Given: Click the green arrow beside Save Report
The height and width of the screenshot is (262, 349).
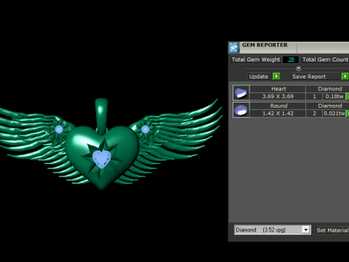Looking at the screenshot, I should (x=345, y=76).
